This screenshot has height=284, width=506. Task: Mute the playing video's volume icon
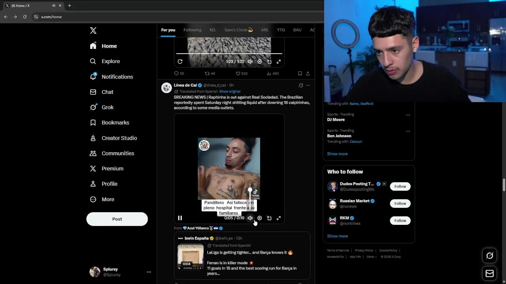click(x=250, y=218)
